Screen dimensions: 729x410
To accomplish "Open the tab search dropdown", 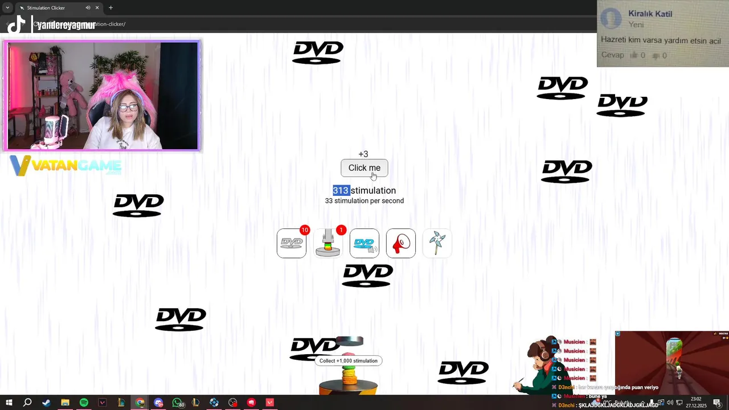I will (7, 8).
